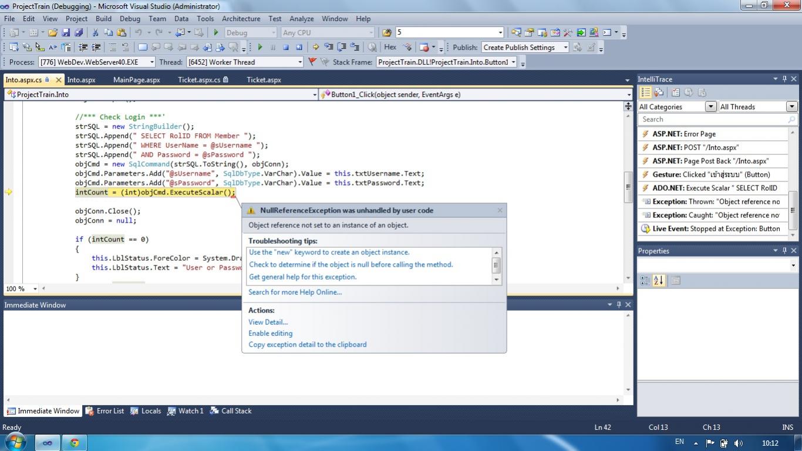The width and height of the screenshot is (802, 451).
Task: Click the Start Debugging green arrow by Debug
Action: coord(216,33)
